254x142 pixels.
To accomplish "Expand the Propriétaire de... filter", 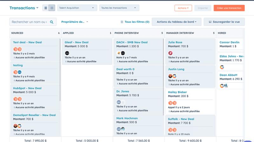I will tap(75, 22).
